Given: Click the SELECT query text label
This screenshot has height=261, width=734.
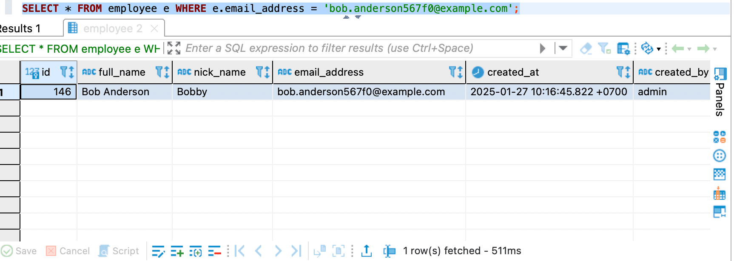Looking at the screenshot, I should pos(80,48).
